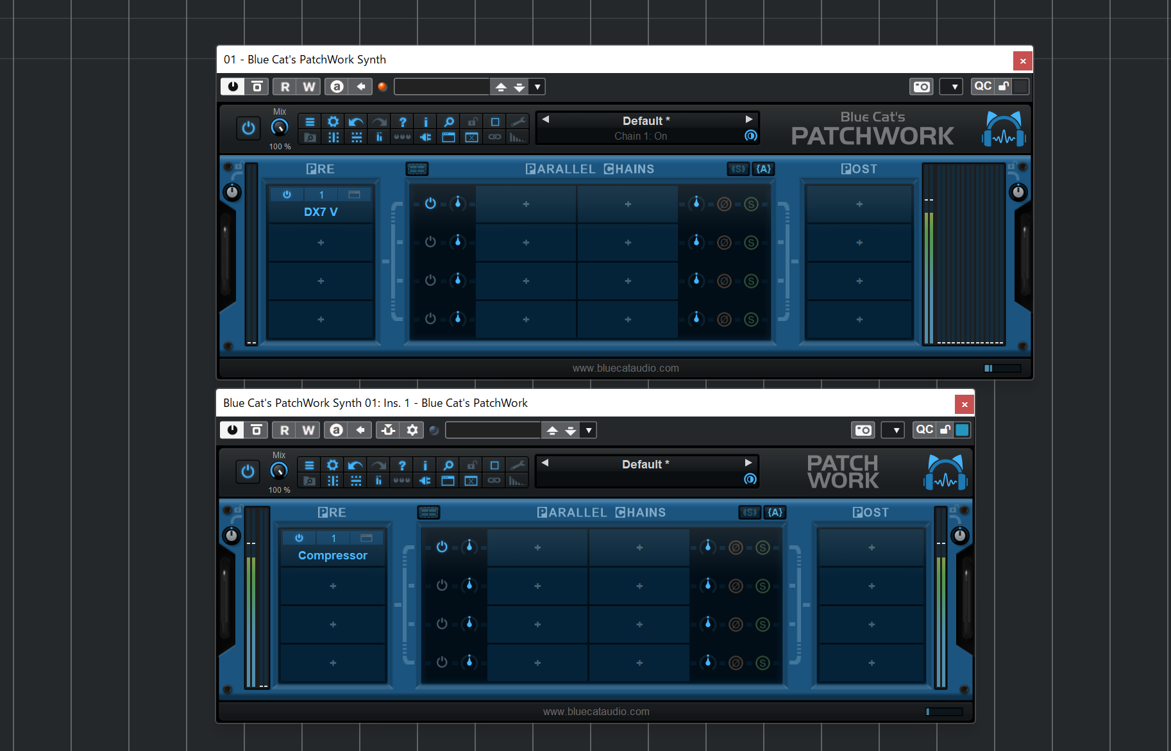Click the X window icon in PatchWork Synth toolbar
Viewport: 1171px width, 751px height.
472,137
